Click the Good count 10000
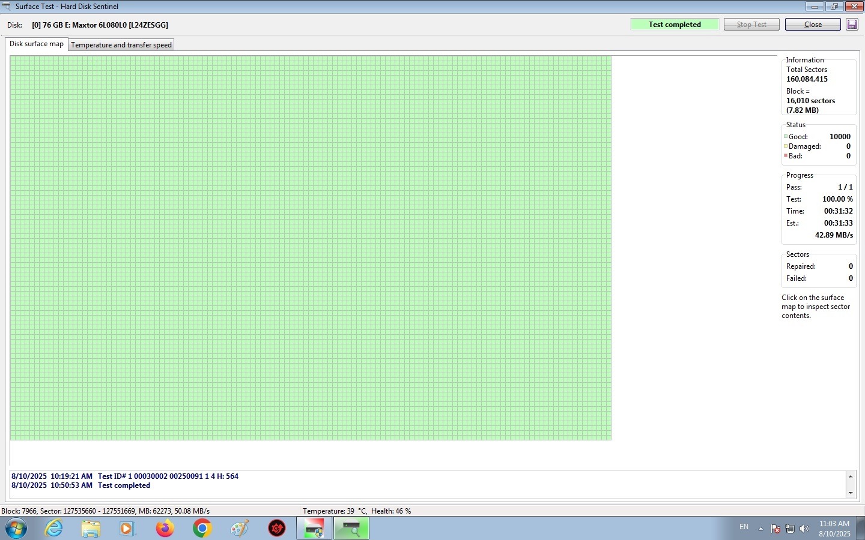Viewport: 865px width, 540px height. [x=840, y=137]
